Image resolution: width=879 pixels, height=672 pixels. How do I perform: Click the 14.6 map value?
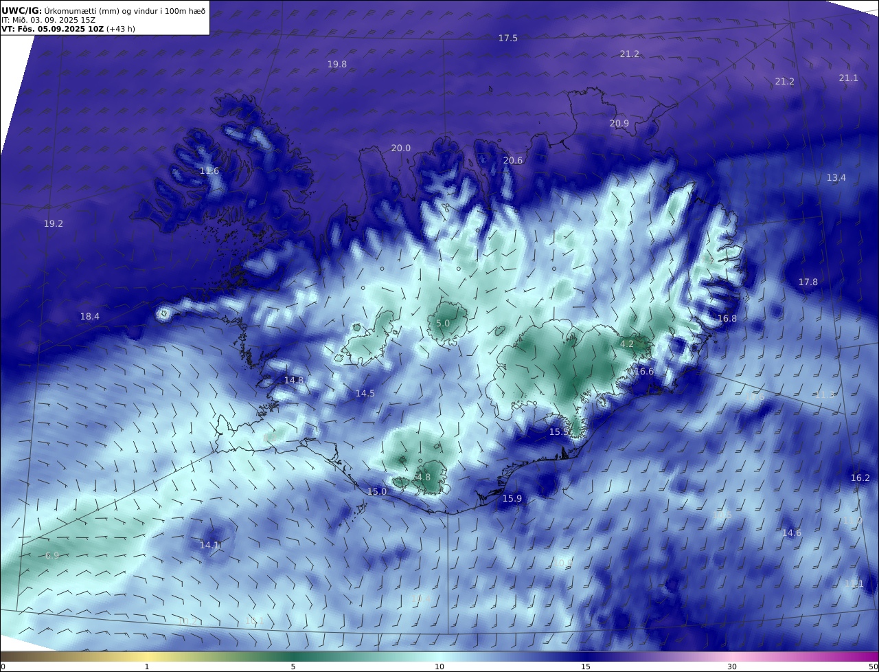click(792, 533)
